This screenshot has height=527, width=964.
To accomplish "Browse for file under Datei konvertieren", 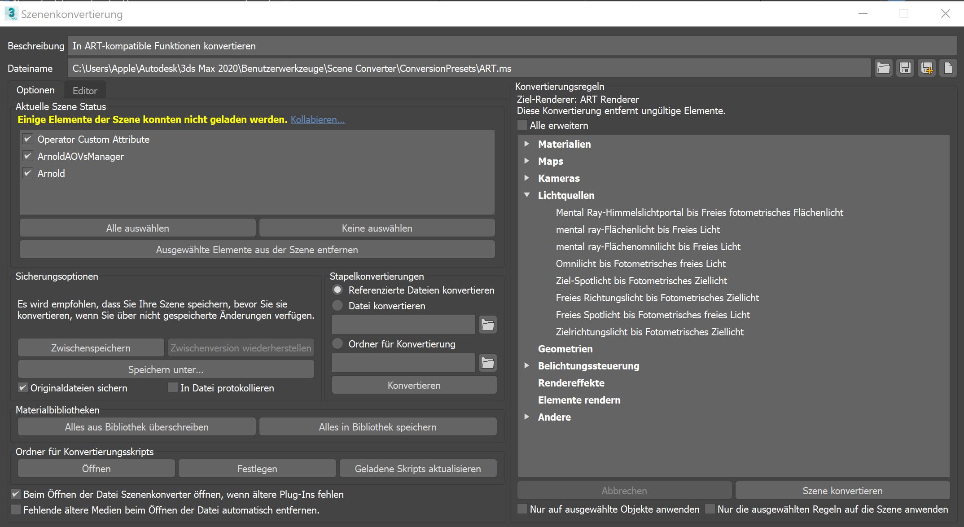I will coord(487,325).
